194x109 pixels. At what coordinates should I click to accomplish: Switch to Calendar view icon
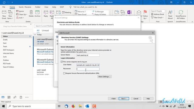[9, 97]
